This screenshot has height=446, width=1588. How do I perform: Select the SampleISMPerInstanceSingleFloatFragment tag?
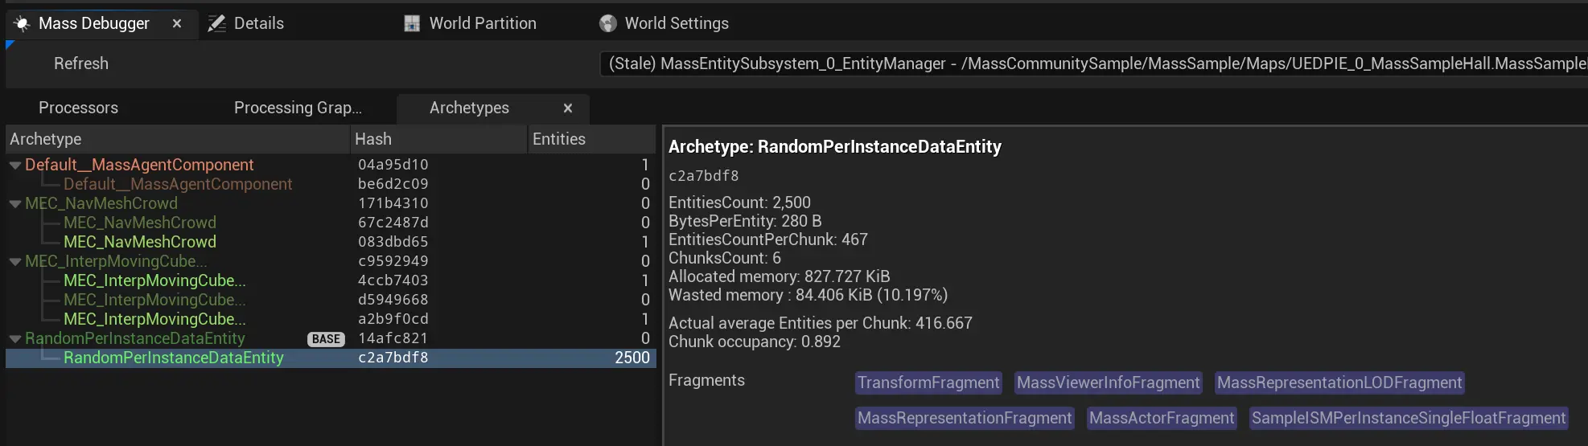point(1408,419)
